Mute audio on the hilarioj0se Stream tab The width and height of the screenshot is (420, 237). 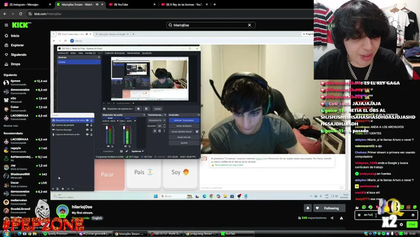(x=97, y=4)
